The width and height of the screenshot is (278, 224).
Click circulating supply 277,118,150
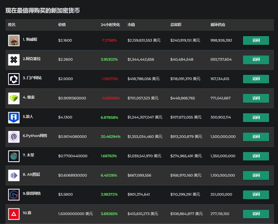pos(220,214)
